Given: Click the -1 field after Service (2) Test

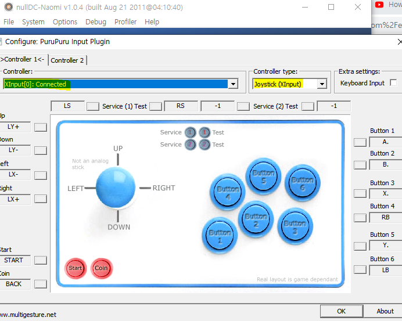Looking at the screenshot, I should pos(334,106).
